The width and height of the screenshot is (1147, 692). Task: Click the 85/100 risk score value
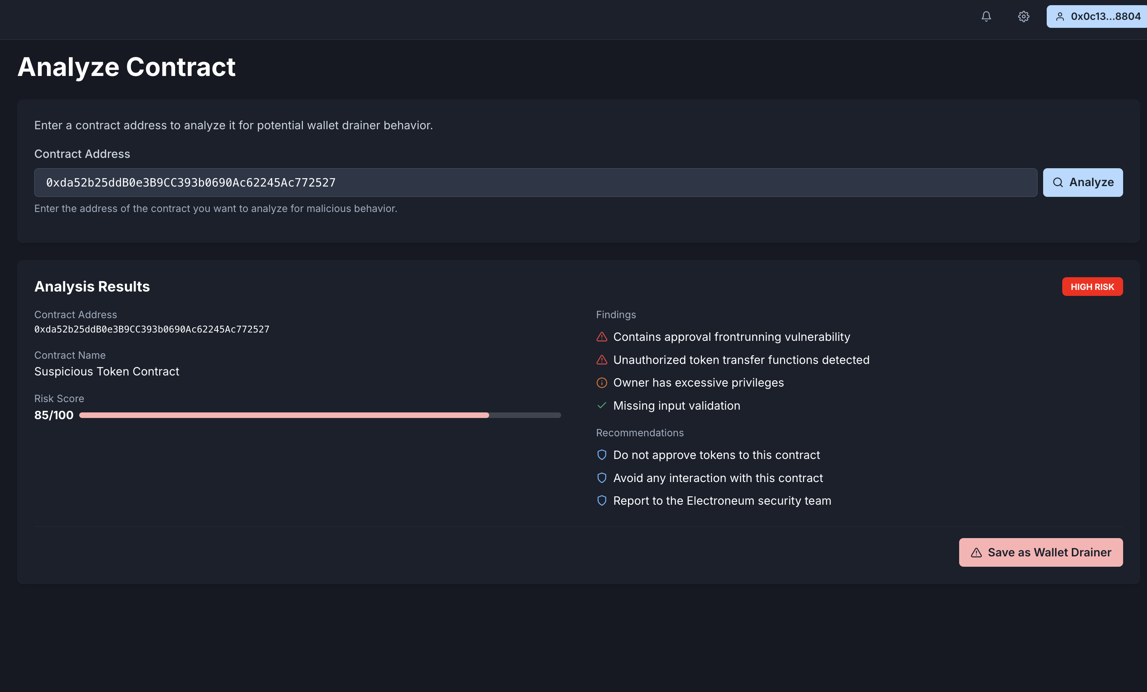click(x=54, y=415)
